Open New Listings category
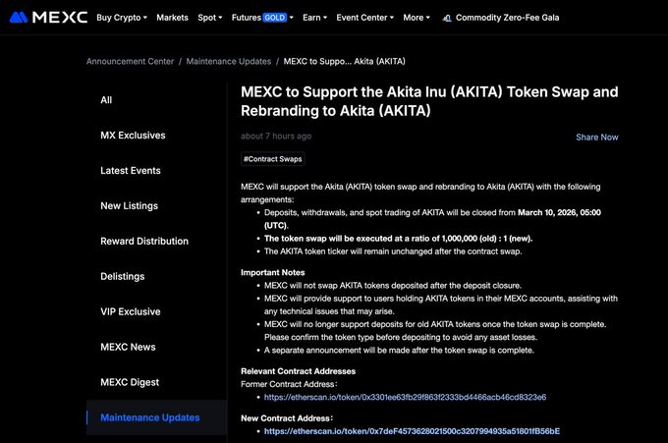This screenshot has width=668, height=443. click(x=129, y=206)
